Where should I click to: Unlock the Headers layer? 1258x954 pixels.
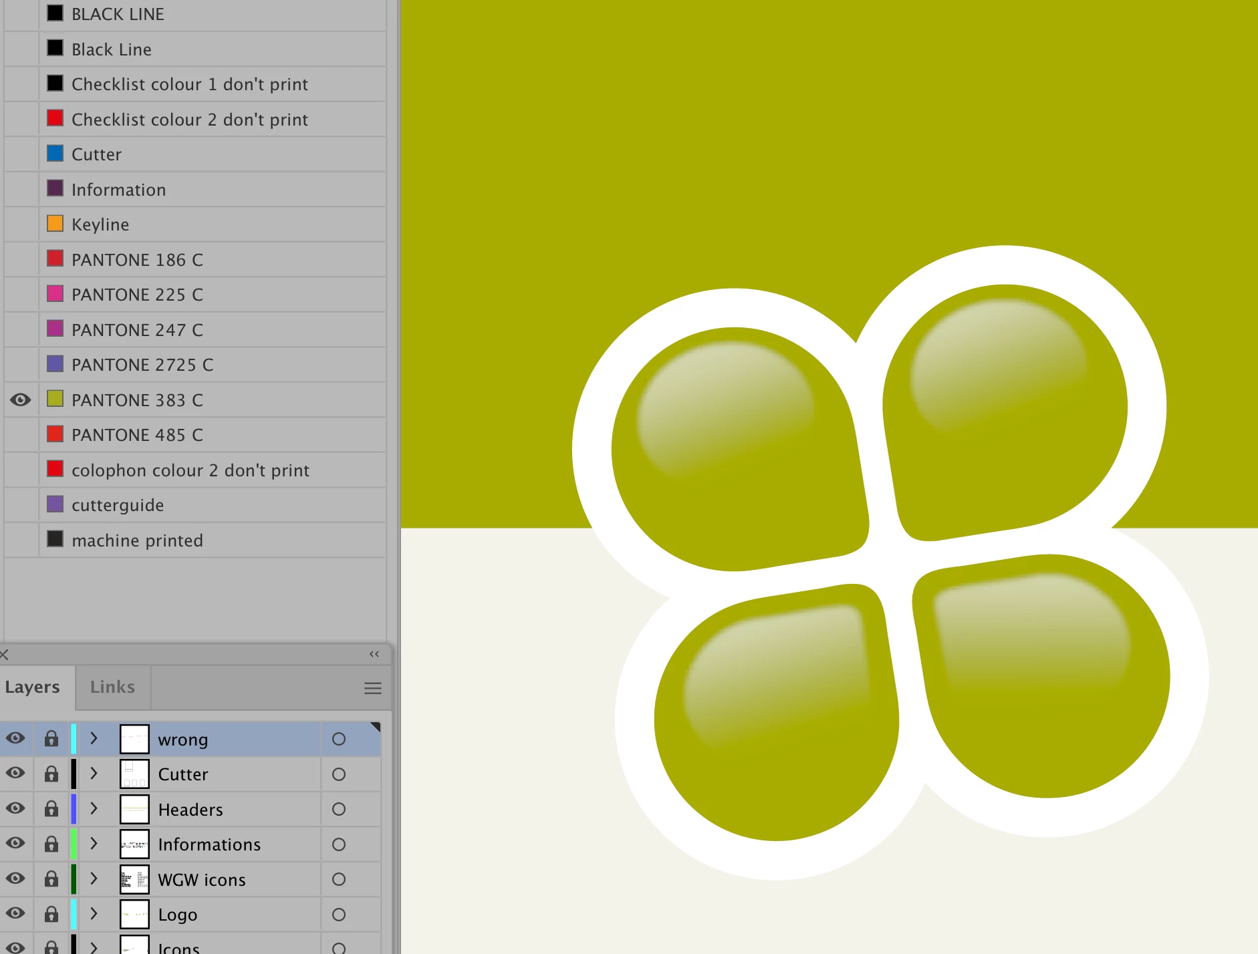coord(51,809)
